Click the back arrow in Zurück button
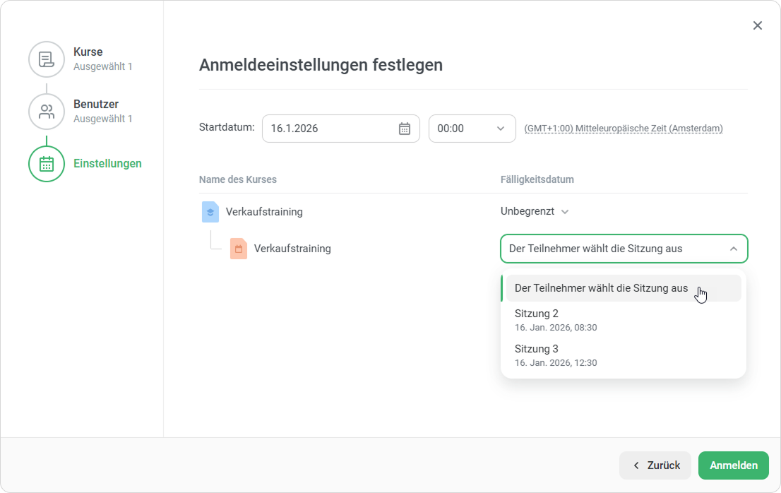The height and width of the screenshot is (493, 781). [636, 465]
